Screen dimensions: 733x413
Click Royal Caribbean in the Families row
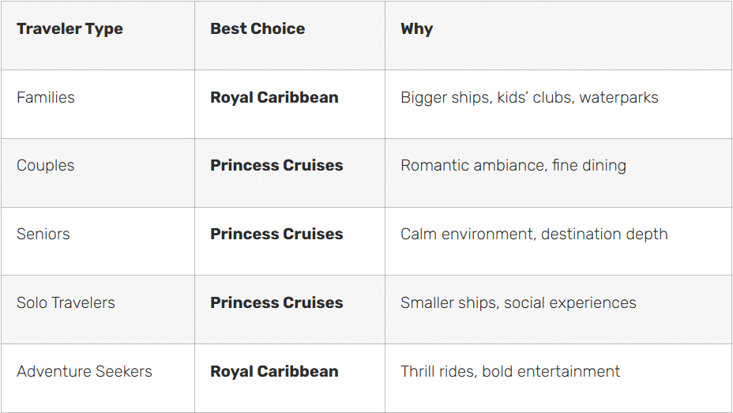[x=274, y=98]
